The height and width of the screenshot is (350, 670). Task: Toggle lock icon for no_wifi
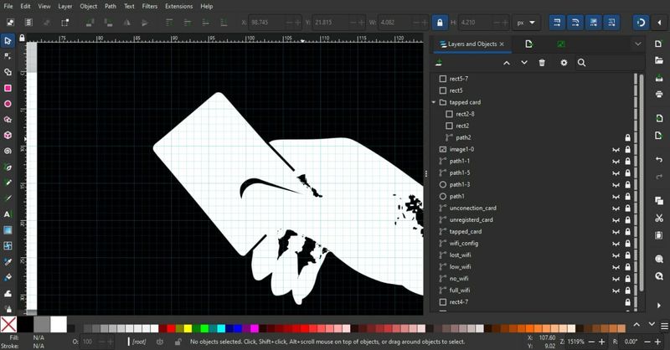[x=627, y=279]
